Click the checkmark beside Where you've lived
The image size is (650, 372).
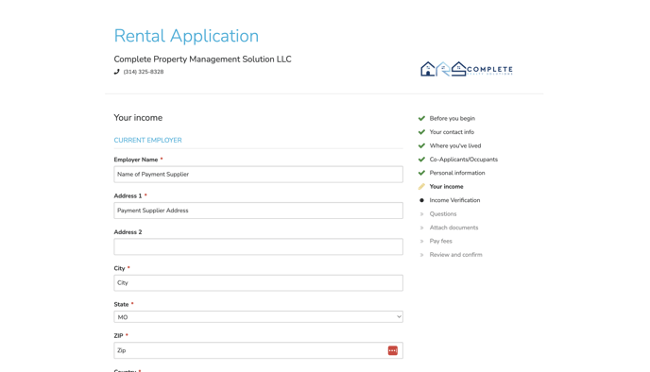[421, 145]
